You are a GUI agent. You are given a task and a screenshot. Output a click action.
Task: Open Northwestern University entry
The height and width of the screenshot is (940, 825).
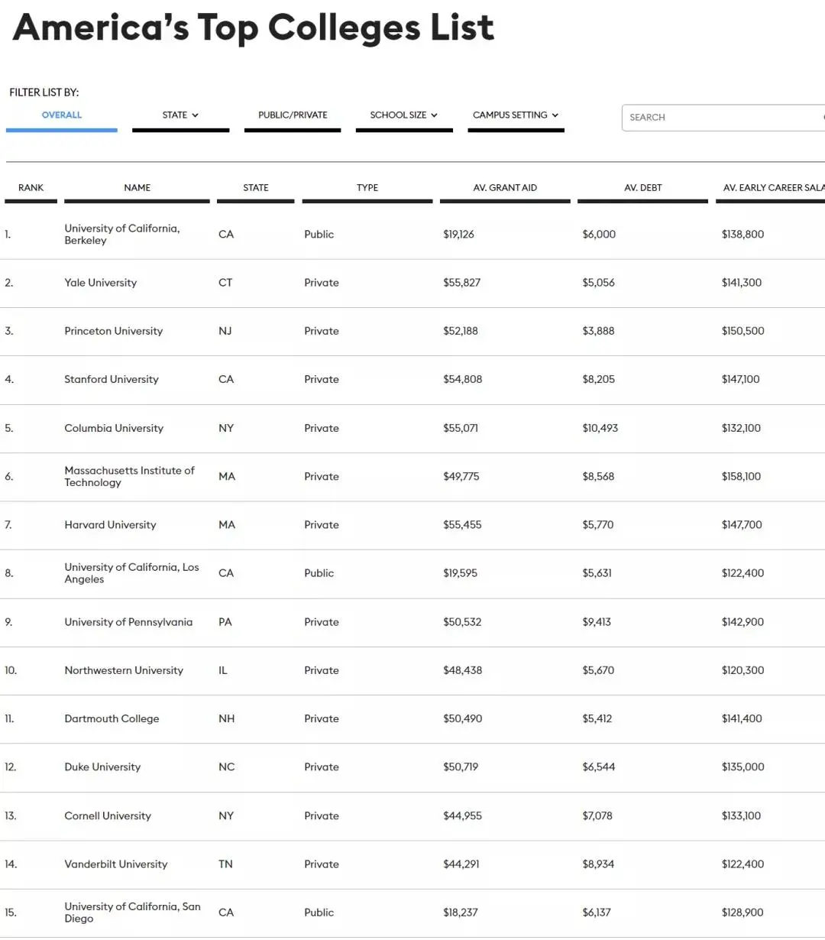124,670
